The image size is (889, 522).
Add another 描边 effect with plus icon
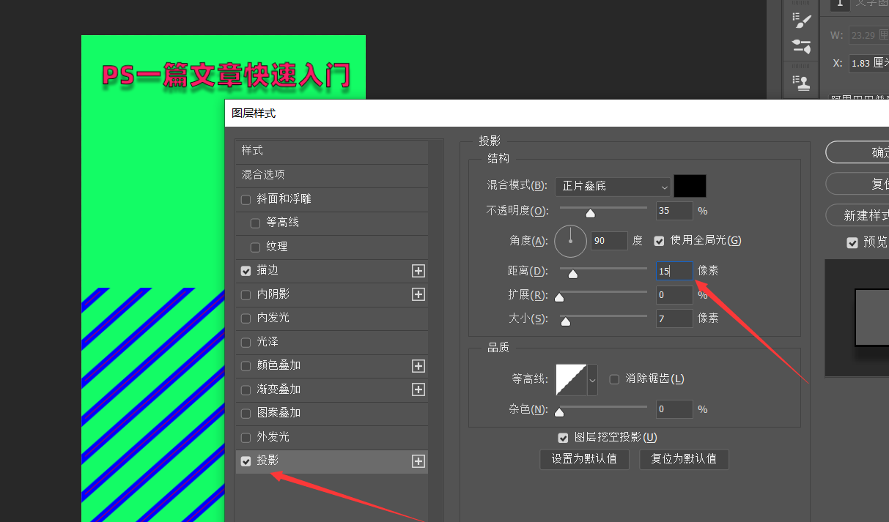pos(418,271)
